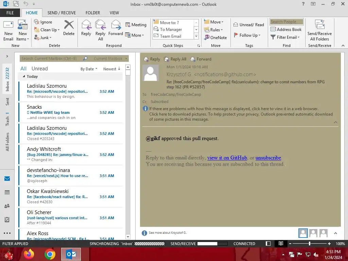Open the Trash folder
Screen dimensions: 348x261
7,120
